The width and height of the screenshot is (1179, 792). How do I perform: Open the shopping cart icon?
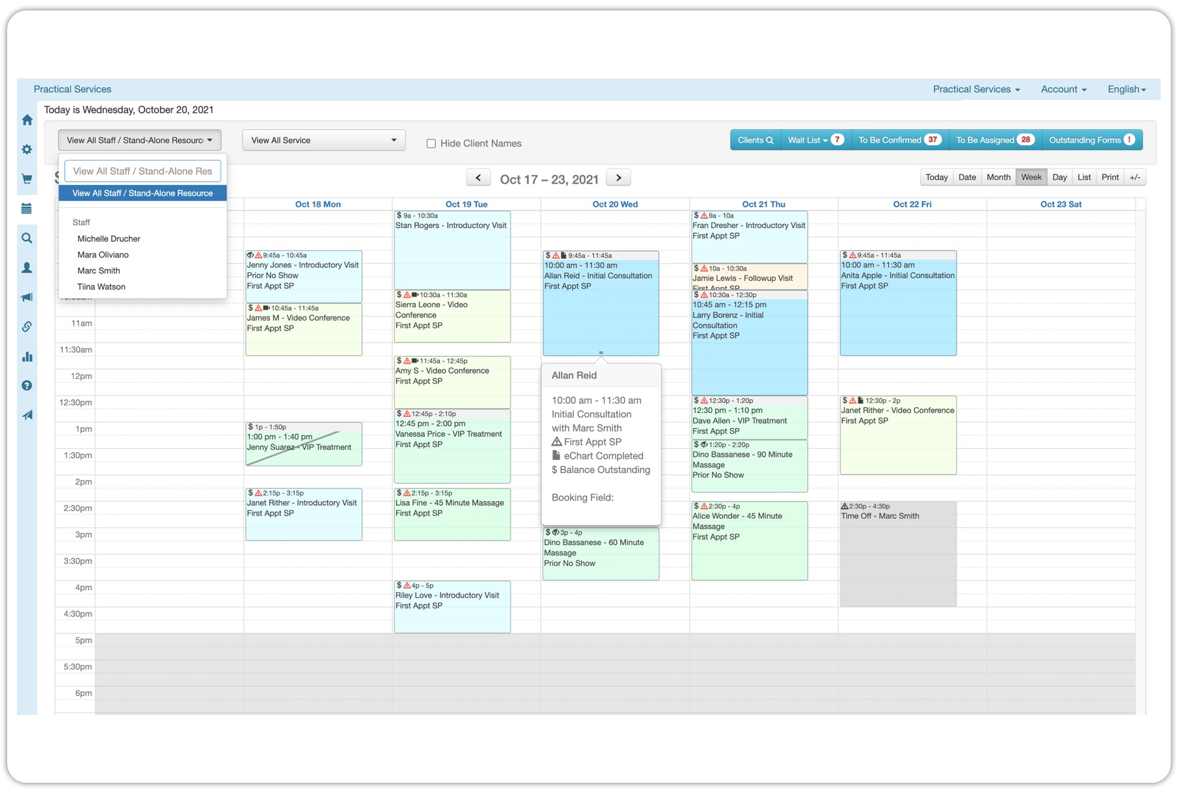pyautogui.click(x=27, y=179)
